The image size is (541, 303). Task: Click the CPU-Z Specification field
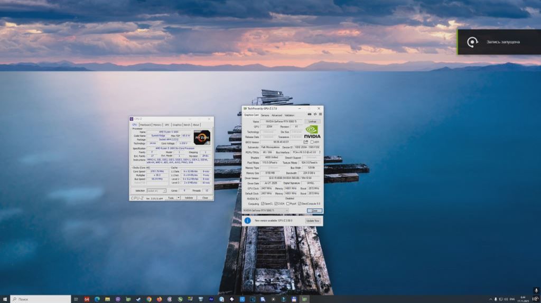179,149
